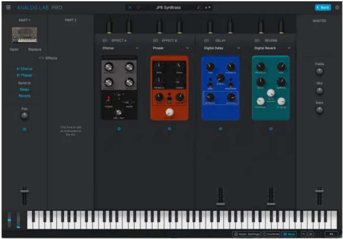This screenshot has width=343, height=239.
Task: Click to add instrument in Part 2
Action: pos(71,131)
